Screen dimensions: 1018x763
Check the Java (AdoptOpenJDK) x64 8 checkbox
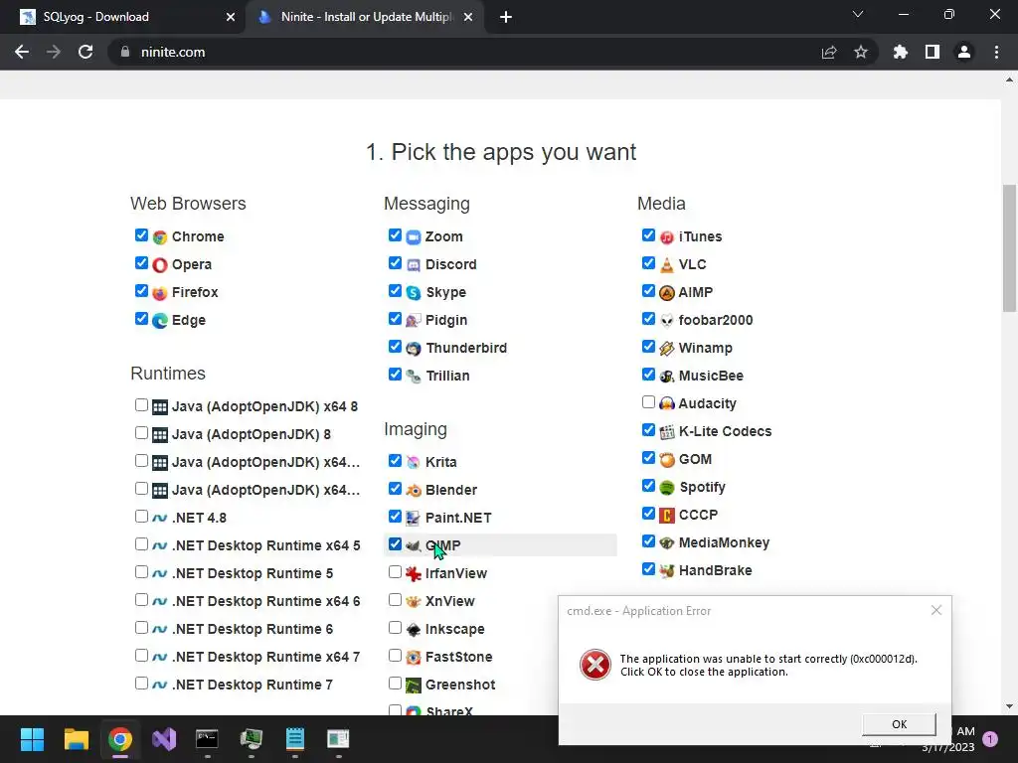pos(141,405)
